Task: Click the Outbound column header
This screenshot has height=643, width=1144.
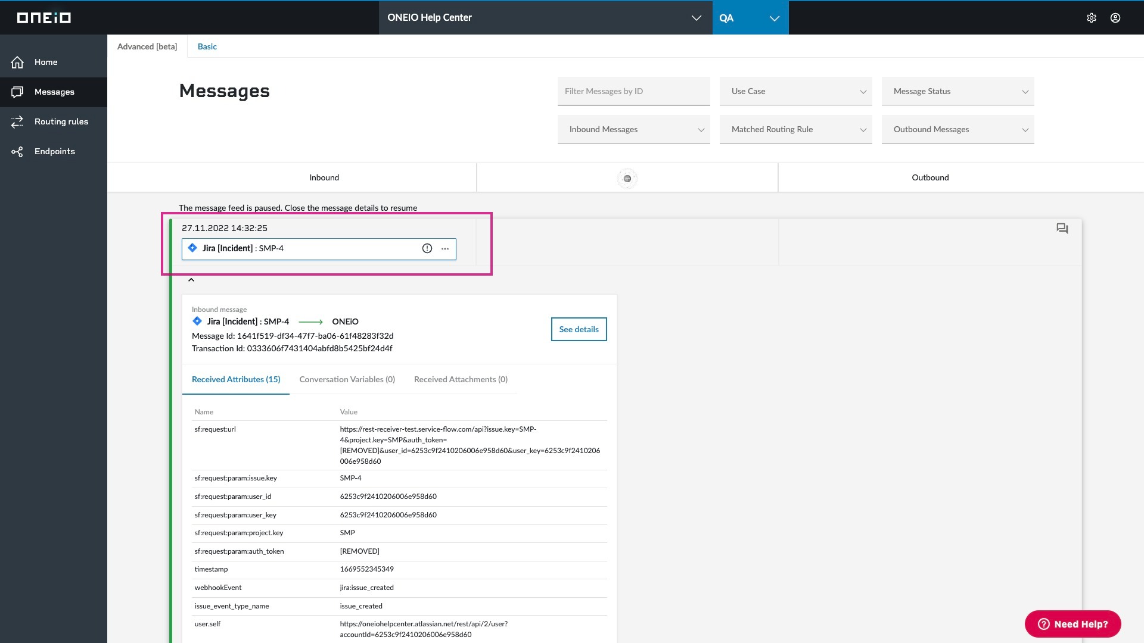Action: point(930,177)
